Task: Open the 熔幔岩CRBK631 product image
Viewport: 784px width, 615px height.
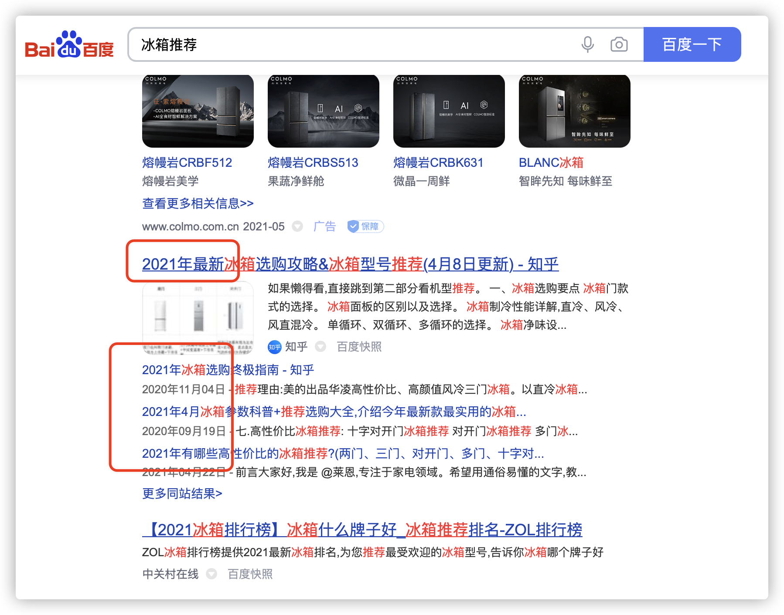Action: coord(449,111)
